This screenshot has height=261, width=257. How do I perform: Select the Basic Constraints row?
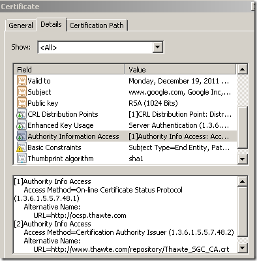tap(125, 147)
